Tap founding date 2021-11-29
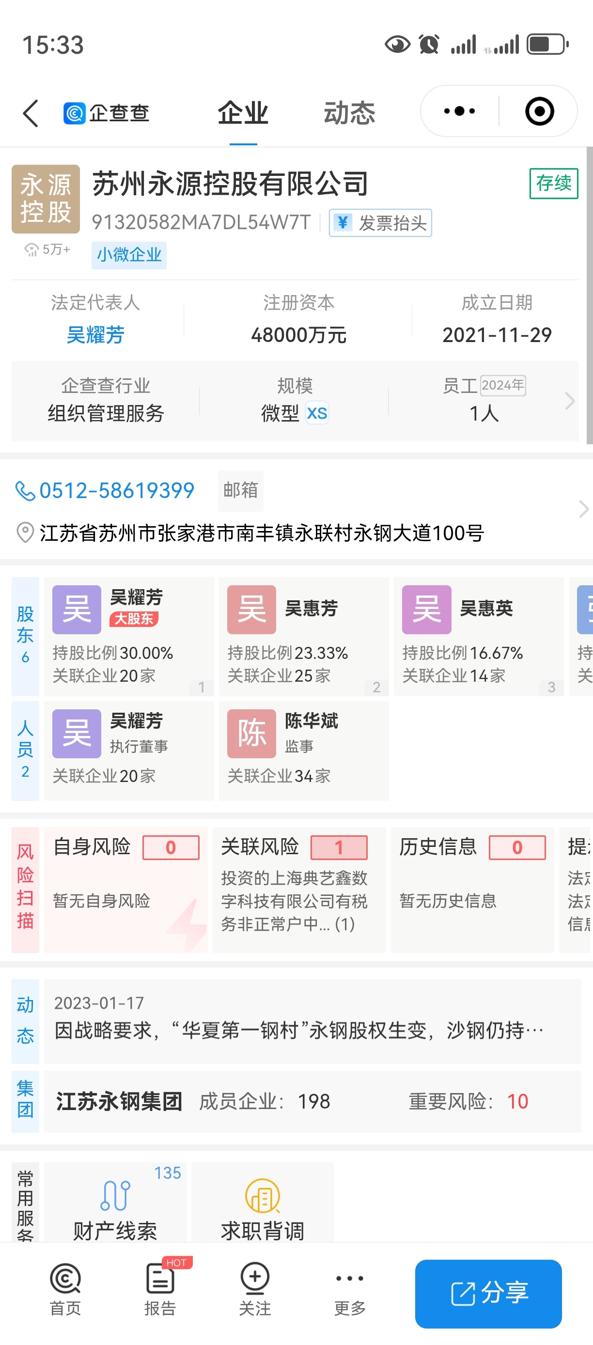593x1345 pixels. pos(497,335)
